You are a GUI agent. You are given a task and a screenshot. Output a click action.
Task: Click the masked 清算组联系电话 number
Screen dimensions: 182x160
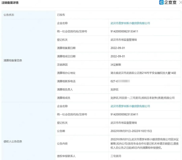[120, 81]
